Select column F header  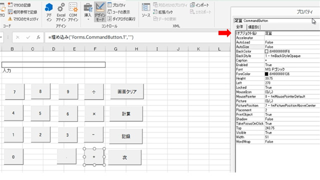point(95,49)
